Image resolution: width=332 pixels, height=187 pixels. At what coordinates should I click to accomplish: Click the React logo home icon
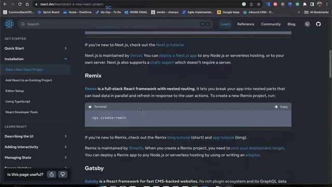[9, 24]
